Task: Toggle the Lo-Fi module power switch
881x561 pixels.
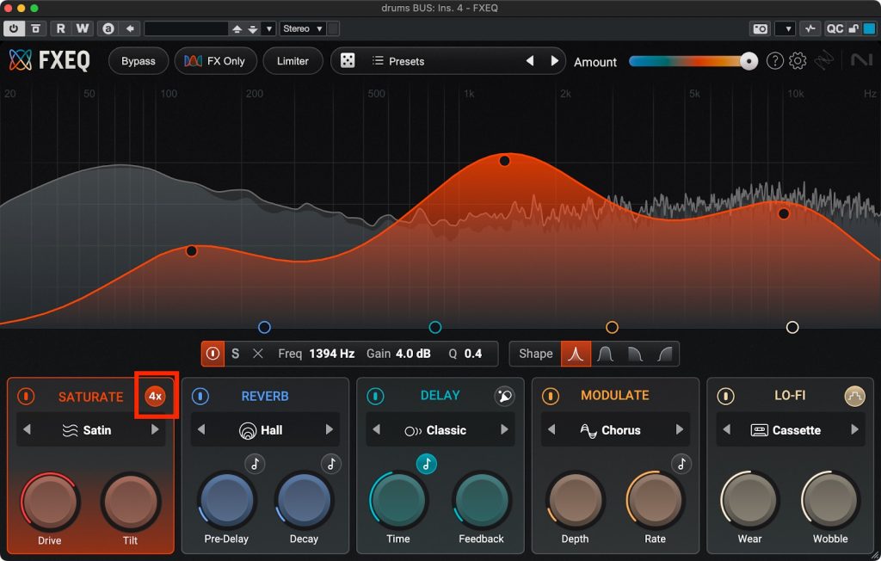Action: tap(726, 397)
